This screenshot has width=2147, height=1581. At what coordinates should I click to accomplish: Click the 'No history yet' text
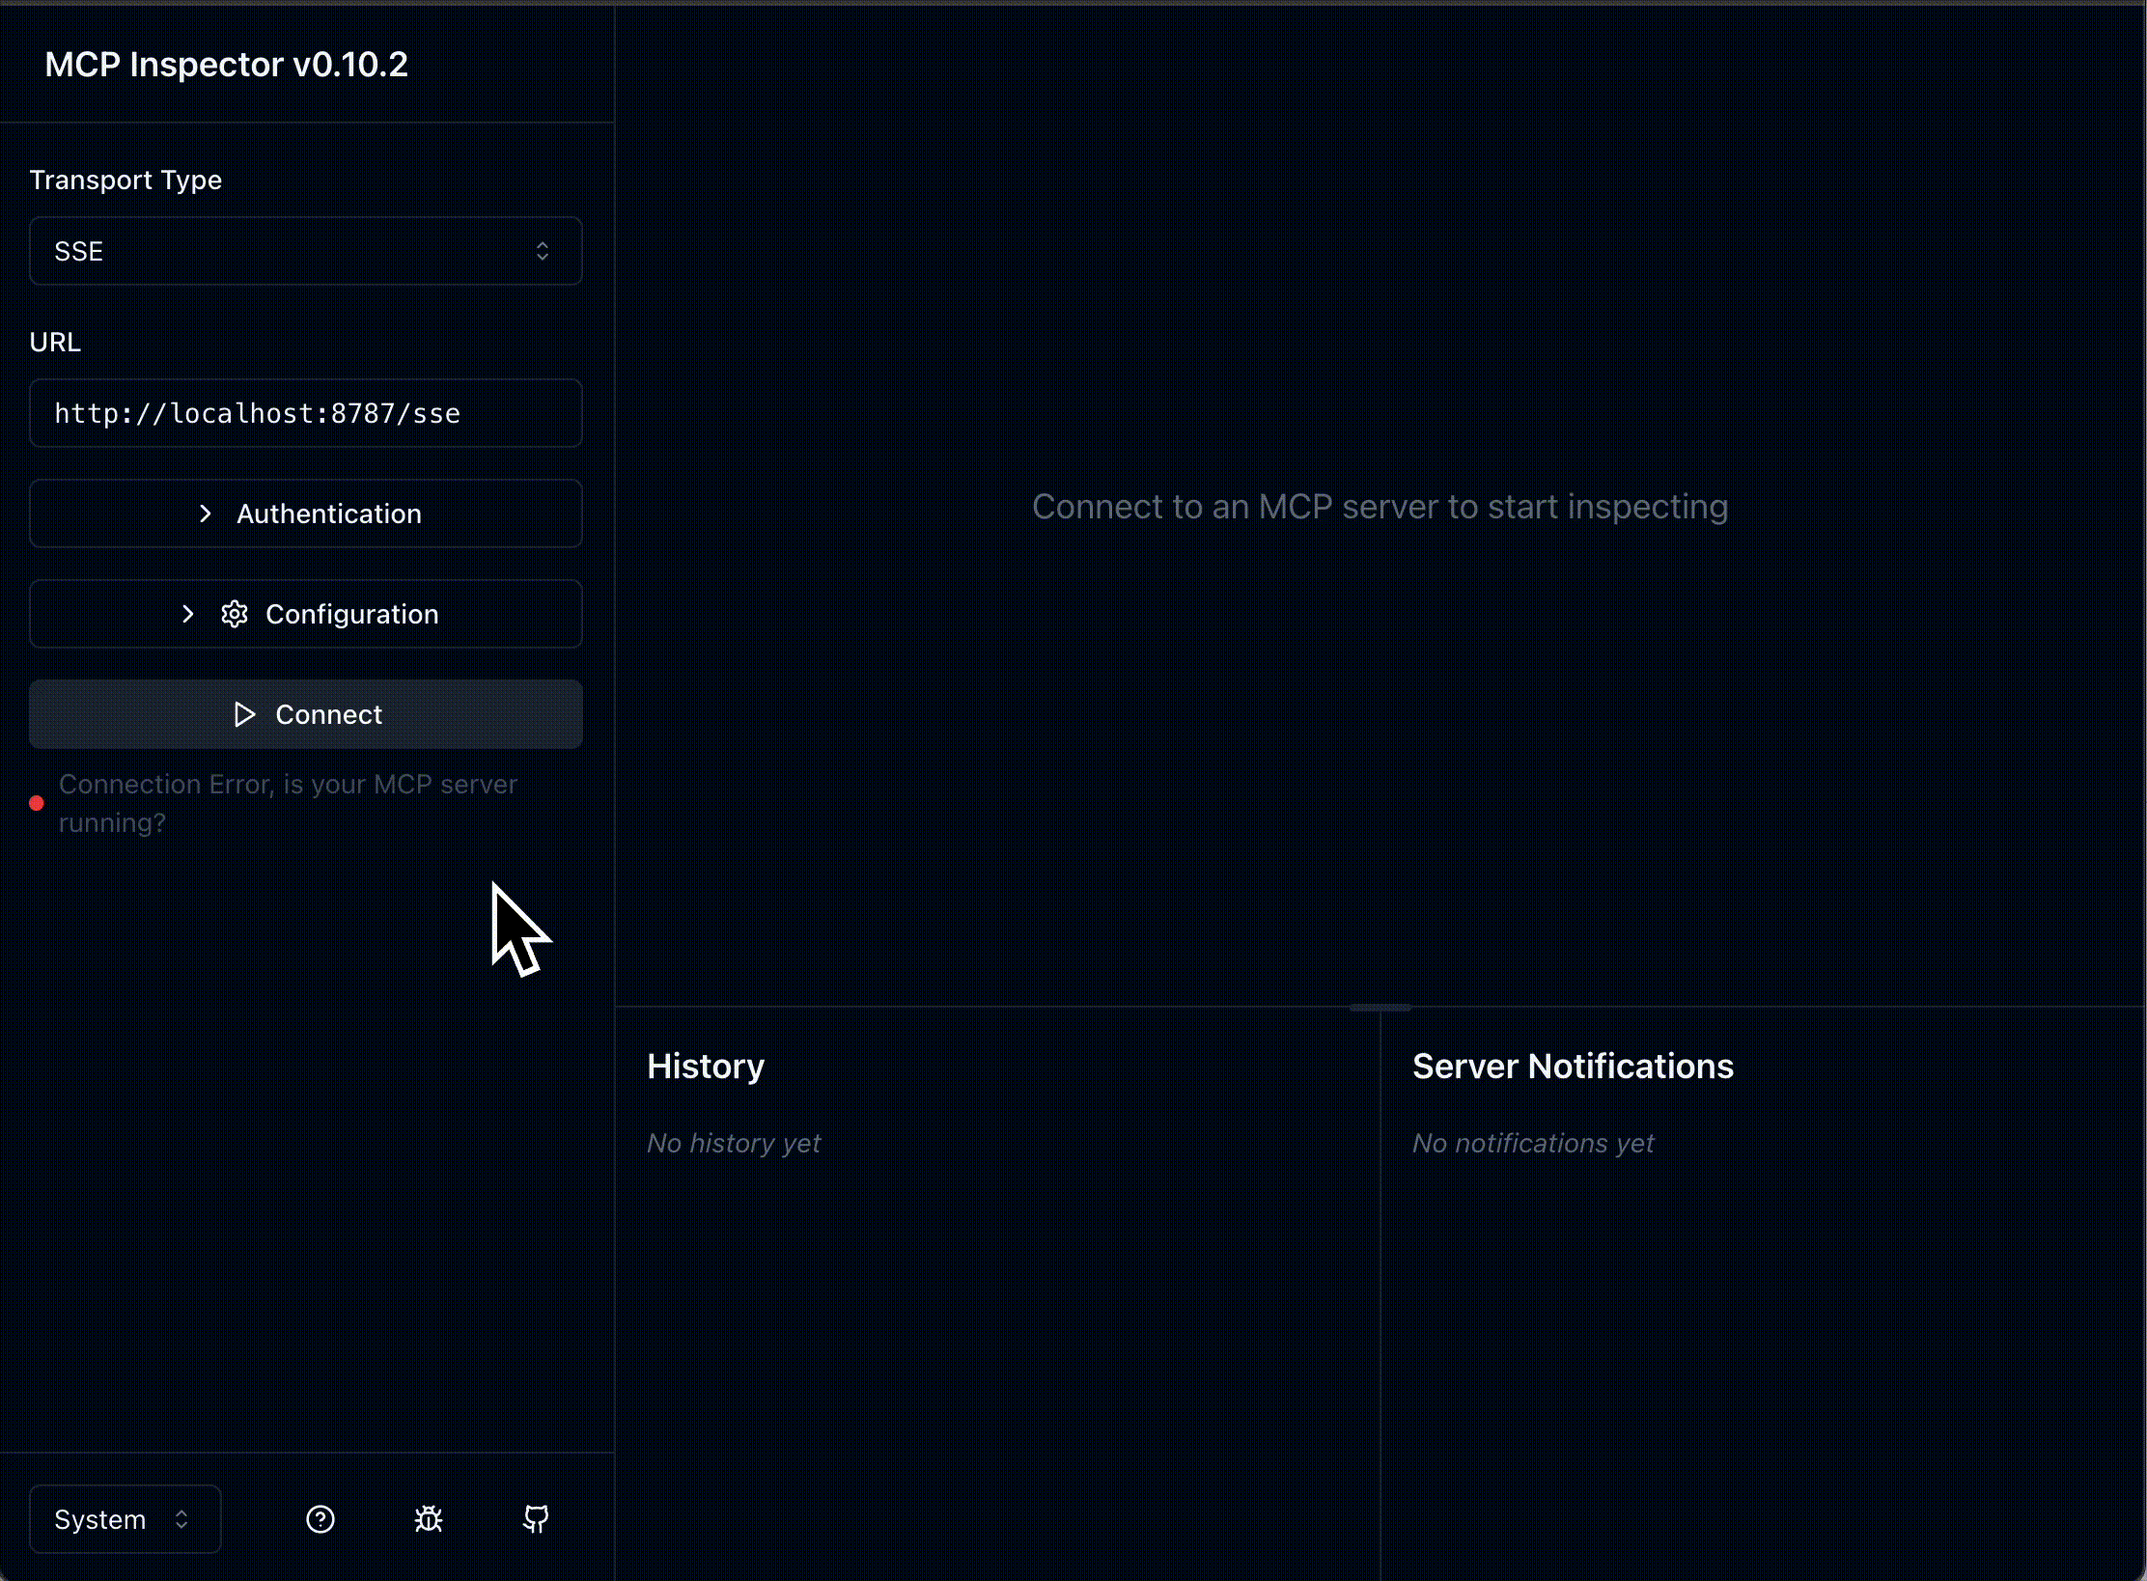734,1144
